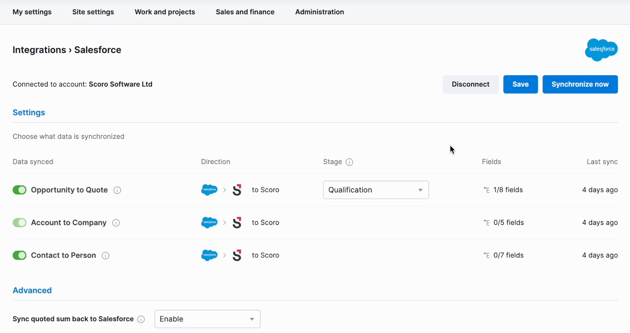Image resolution: width=630 pixels, height=333 pixels.
Task: Open the Qualification stage dropdown
Action: 376,190
